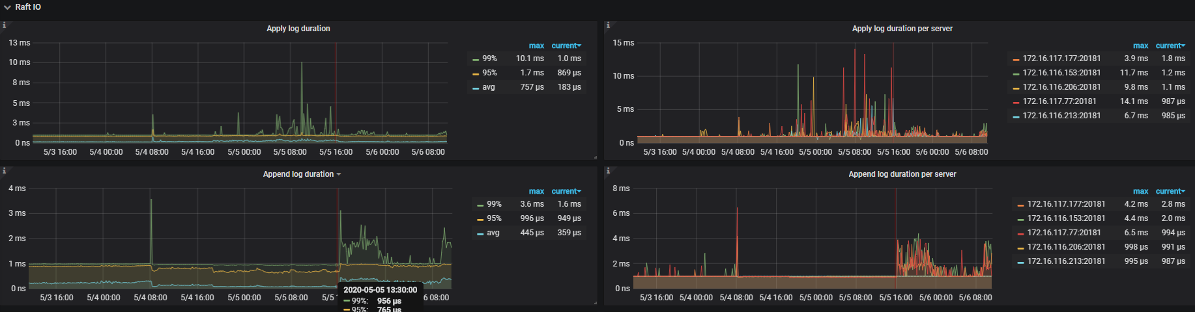Sort Apply log duration per server legend by max
Image resolution: width=1195 pixels, height=312 pixels.
pyautogui.click(x=1140, y=45)
